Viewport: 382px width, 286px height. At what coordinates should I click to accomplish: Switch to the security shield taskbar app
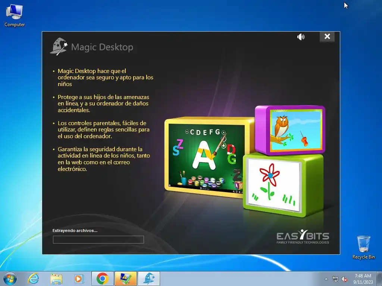click(x=125, y=279)
